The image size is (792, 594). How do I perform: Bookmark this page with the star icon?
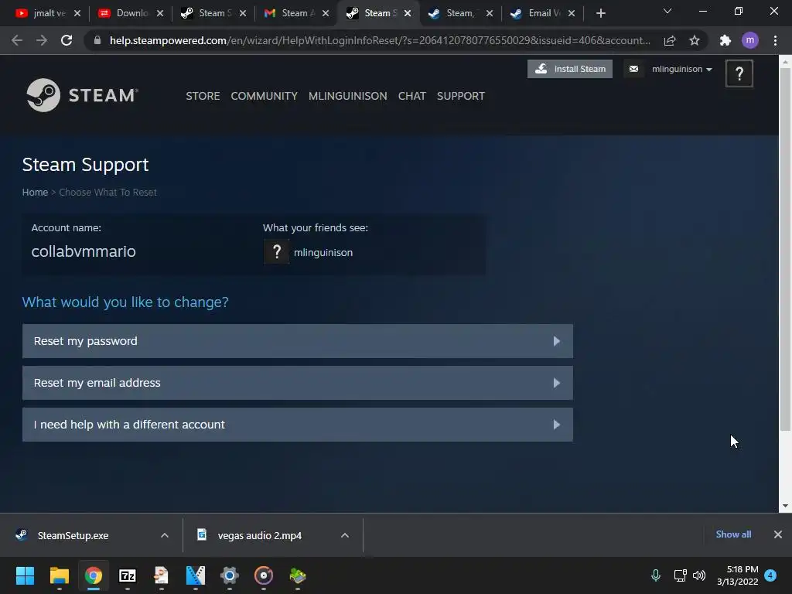click(695, 40)
